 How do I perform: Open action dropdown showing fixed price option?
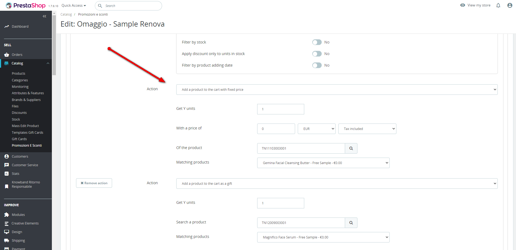click(x=337, y=90)
